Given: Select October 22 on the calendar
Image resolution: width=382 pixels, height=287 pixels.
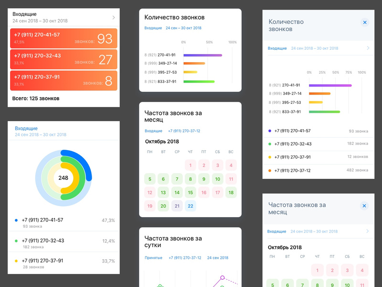Looking at the screenshot, I should pyautogui.click(x=190, y=206).
